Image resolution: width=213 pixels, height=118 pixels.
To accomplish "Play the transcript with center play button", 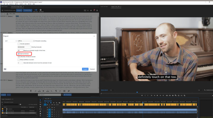I will coord(43,91).
